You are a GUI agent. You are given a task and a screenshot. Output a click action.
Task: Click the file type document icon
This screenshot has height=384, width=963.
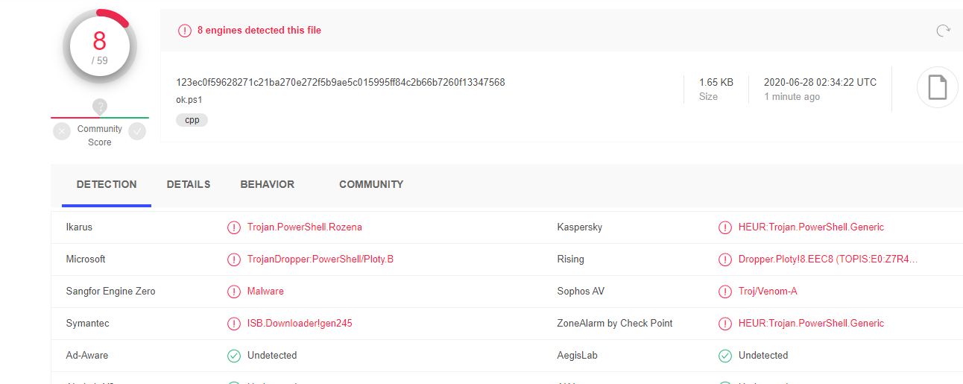pyautogui.click(x=937, y=88)
